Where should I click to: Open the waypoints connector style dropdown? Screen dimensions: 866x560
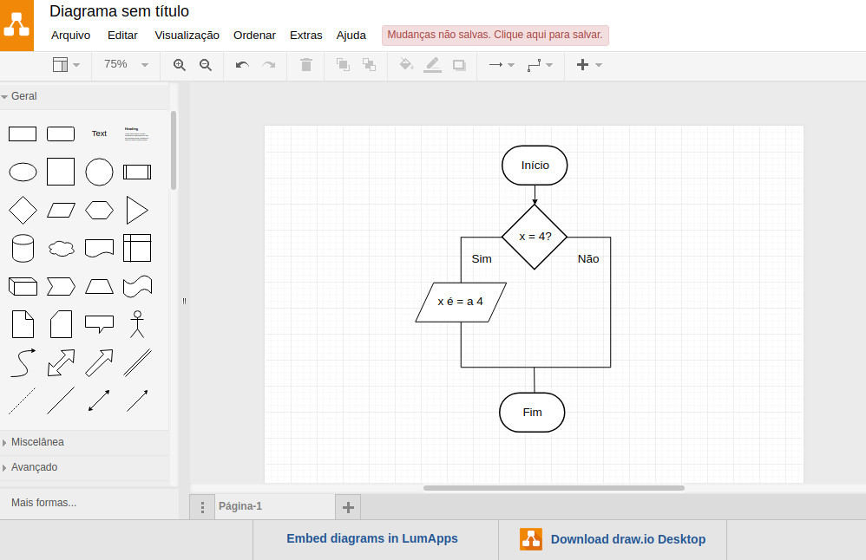540,65
